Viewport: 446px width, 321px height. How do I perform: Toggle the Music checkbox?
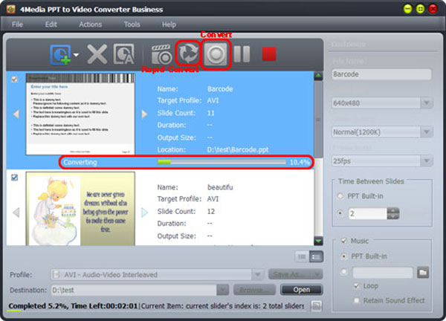point(344,241)
